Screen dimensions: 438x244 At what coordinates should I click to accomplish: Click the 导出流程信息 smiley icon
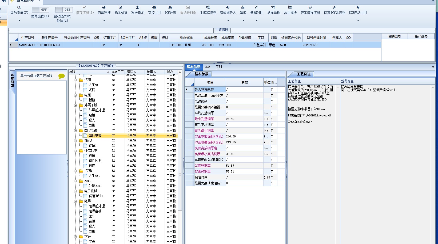click(x=310, y=7)
